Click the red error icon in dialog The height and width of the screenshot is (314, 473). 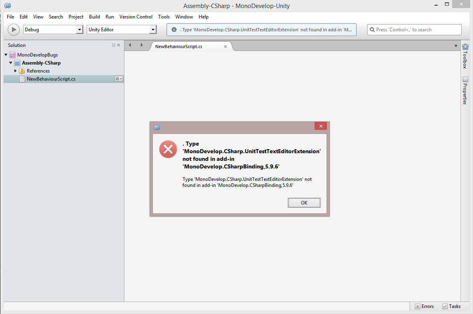168,149
